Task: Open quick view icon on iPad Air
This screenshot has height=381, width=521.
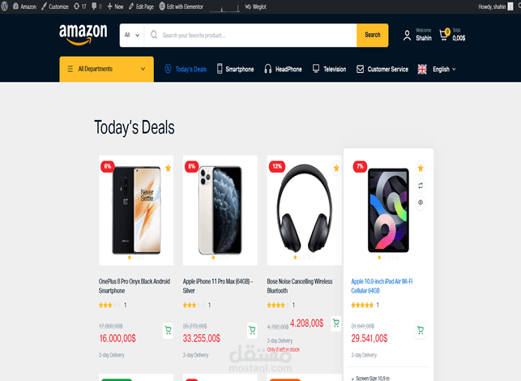Action: click(421, 203)
